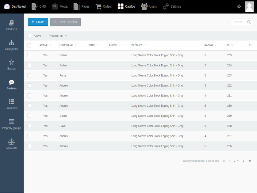Go to Categories in the sidebar
257x193 pixels.
11,45
